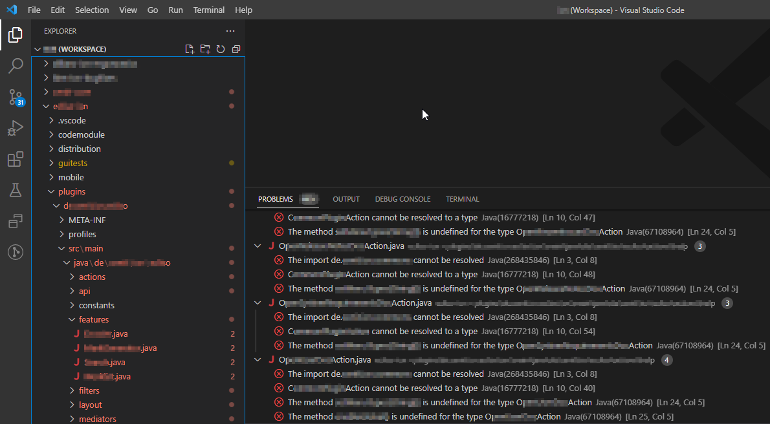This screenshot has width=770, height=424.
Task: Open the Remote Explorer view in activity bar
Action: click(x=16, y=221)
